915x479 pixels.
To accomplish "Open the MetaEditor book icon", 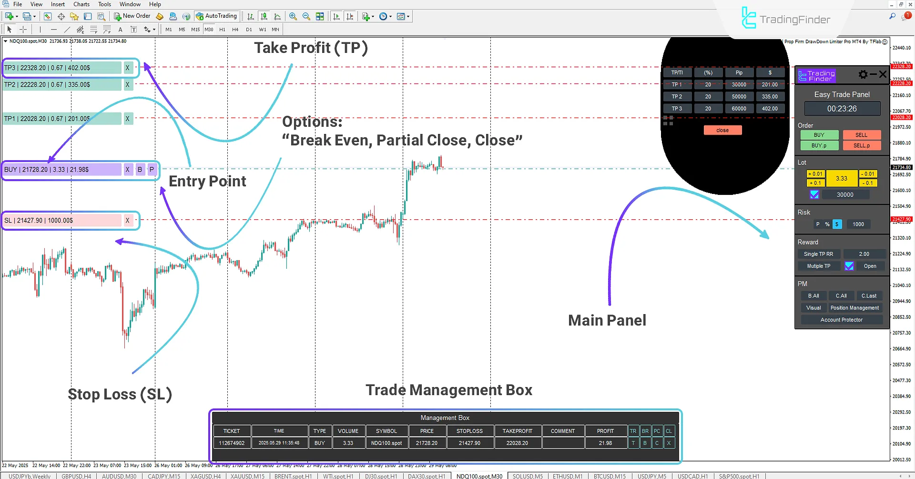I will click(160, 16).
